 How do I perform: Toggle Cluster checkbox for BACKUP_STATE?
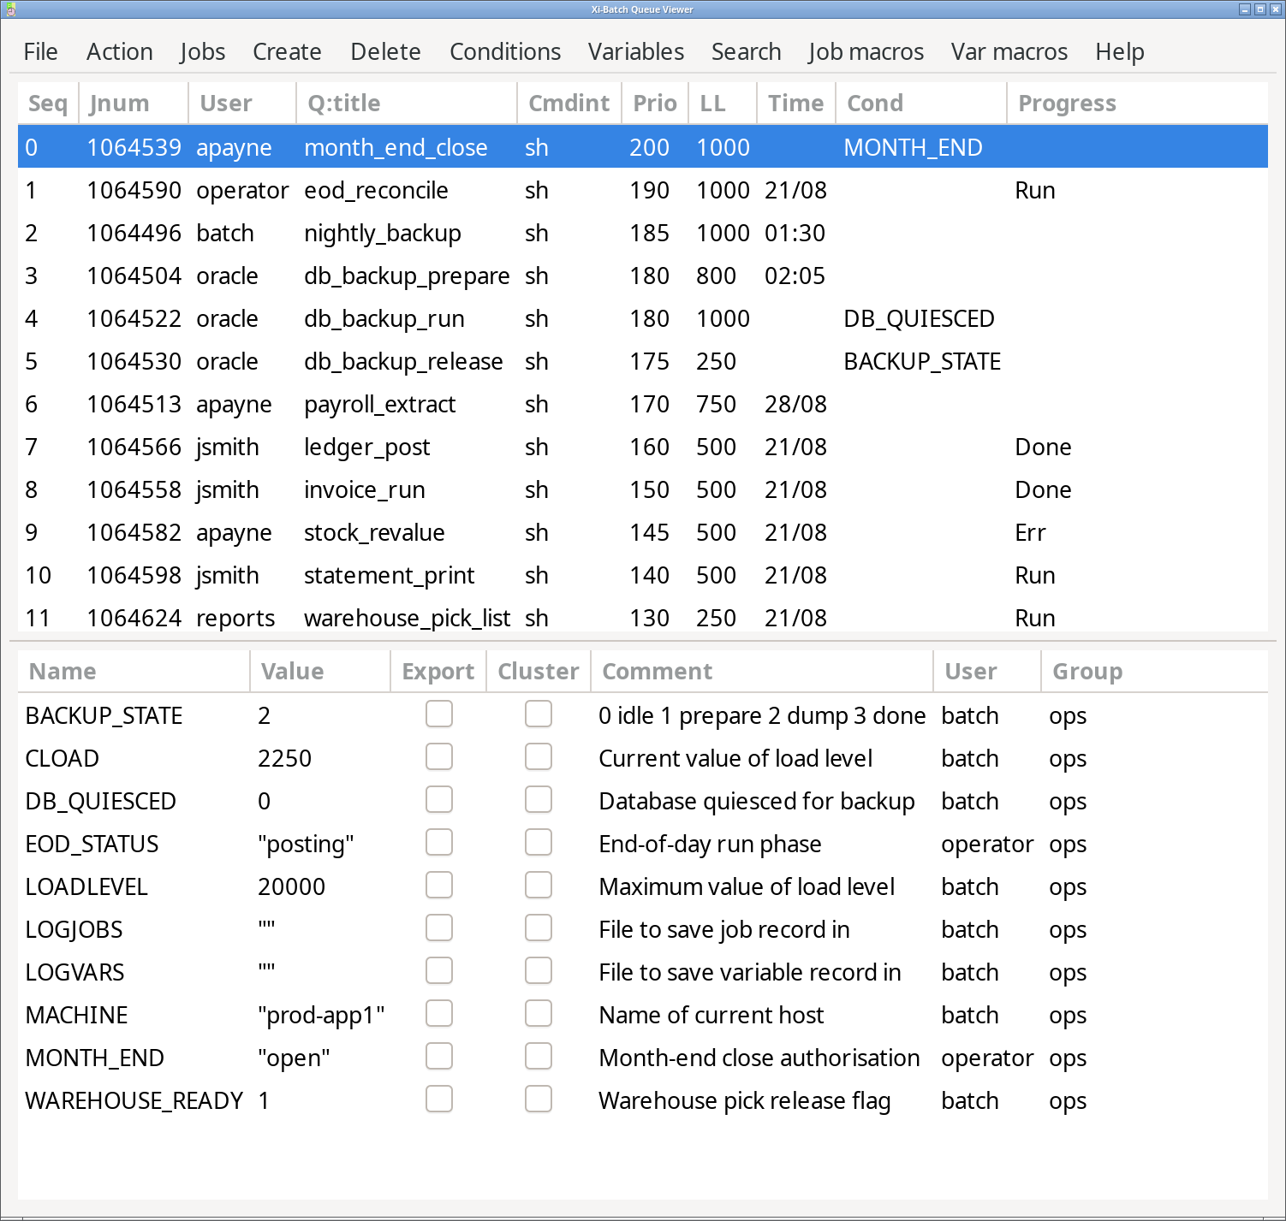tap(539, 714)
